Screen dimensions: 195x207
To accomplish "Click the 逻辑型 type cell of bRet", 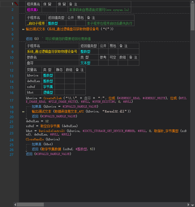I will coord(48,92).
